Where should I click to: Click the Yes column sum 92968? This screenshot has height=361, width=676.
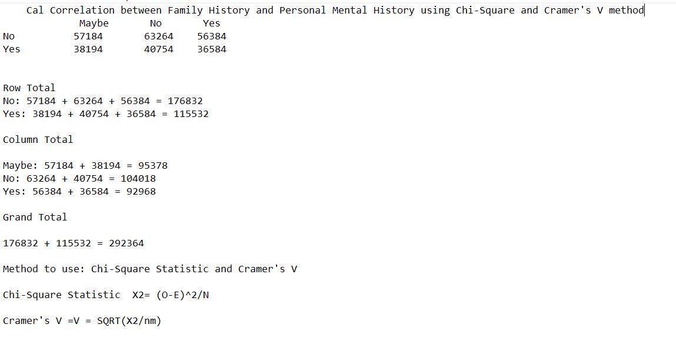point(141,191)
